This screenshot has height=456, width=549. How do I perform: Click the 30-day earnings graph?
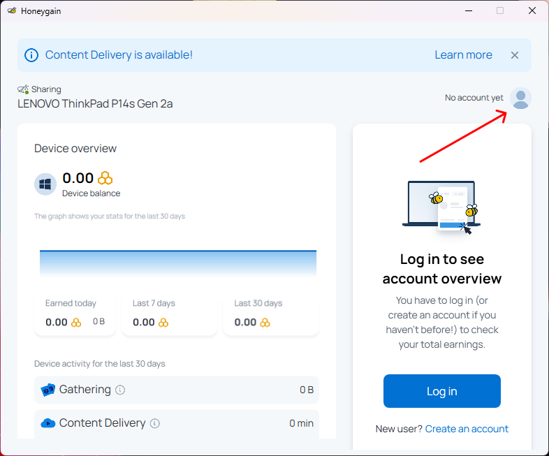pyautogui.click(x=178, y=264)
